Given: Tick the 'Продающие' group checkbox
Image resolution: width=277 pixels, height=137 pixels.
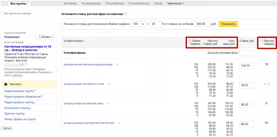Looking at the screenshot, I should (2, 36).
